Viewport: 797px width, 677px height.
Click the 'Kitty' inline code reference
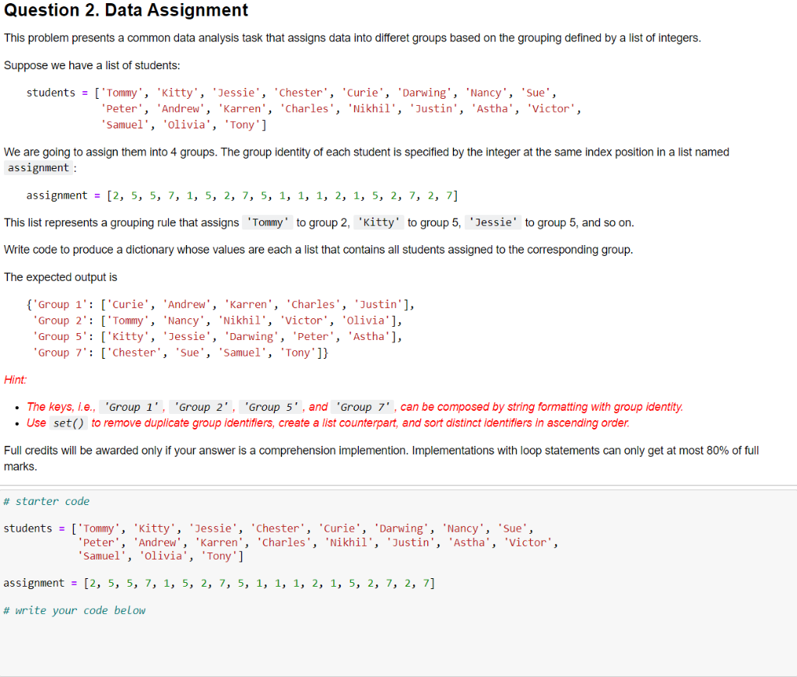(x=379, y=222)
